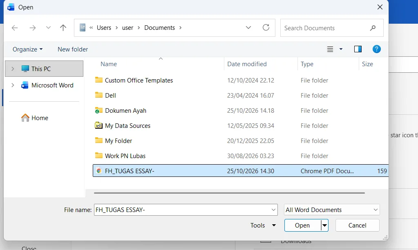Image resolution: width=418 pixels, height=250 pixels.
Task: Click the horizontal scrollbar of file list
Action: (229, 193)
